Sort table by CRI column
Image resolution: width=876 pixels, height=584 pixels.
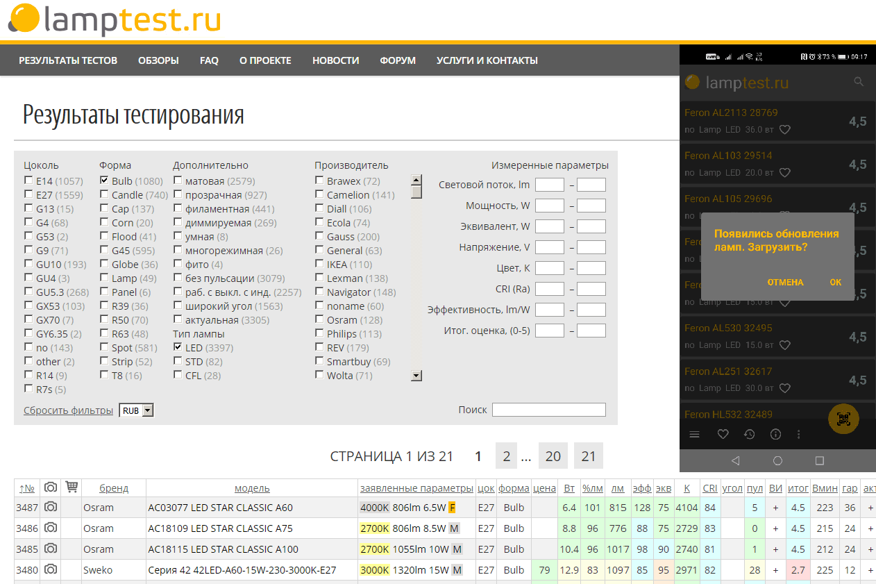pyautogui.click(x=709, y=488)
